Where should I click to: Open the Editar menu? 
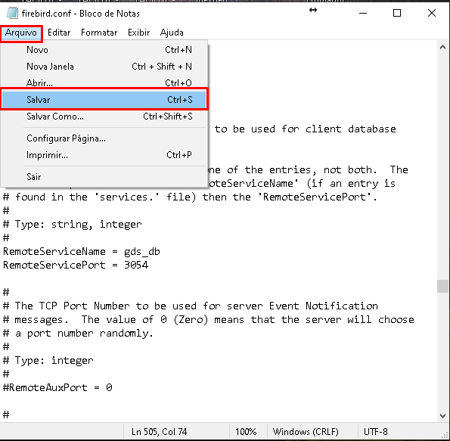pyautogui.click(x=59, y=33)
